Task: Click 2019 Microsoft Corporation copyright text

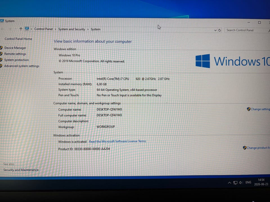Action: pos(92,61)
